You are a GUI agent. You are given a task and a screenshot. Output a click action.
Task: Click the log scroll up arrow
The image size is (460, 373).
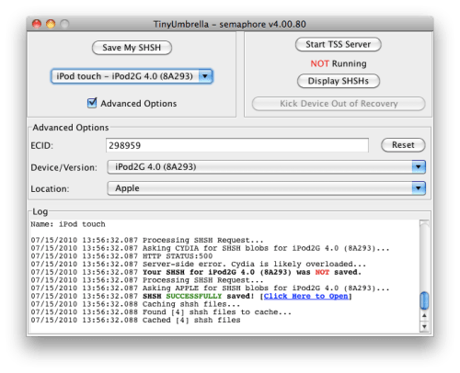pyautogui.click(x=424, y=315)
